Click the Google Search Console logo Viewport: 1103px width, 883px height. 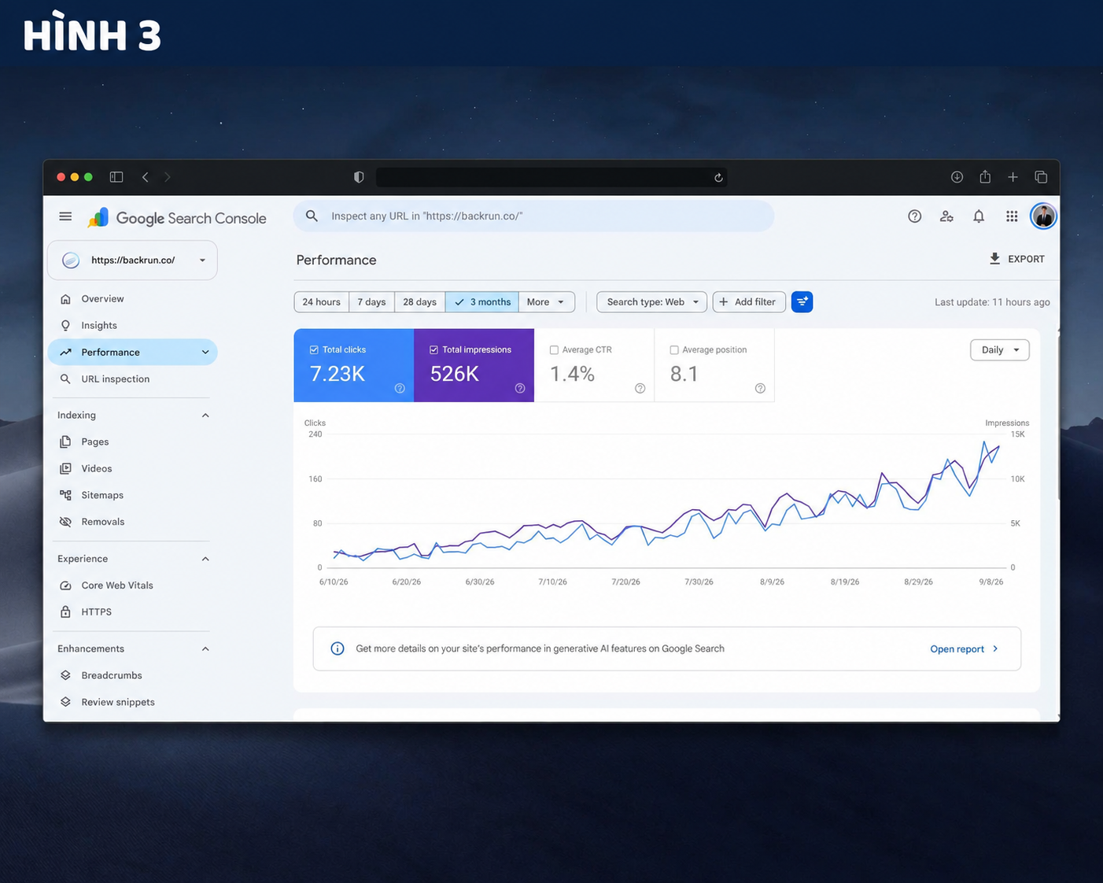point(177,218)
